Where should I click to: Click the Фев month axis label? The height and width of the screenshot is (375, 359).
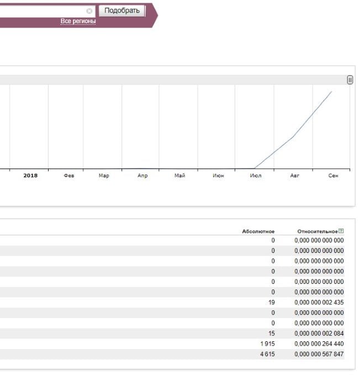coord(69,176)
